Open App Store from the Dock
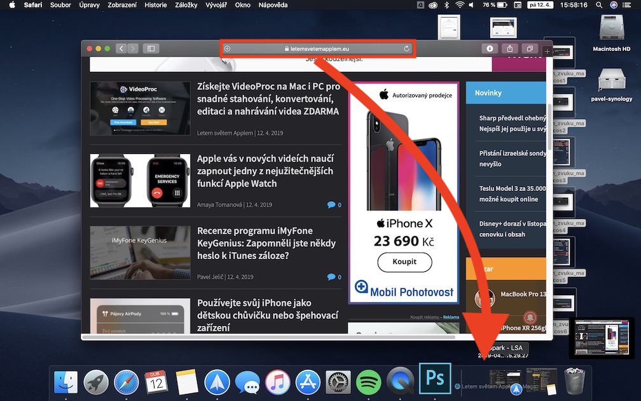Image resolution: width=641 pixels, height=401 pixels. point(308,383)
